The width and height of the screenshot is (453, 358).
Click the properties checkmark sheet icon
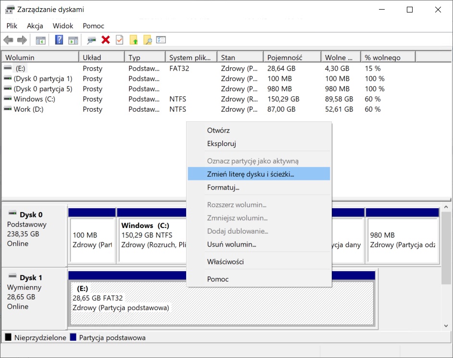(x=119, y=40)
